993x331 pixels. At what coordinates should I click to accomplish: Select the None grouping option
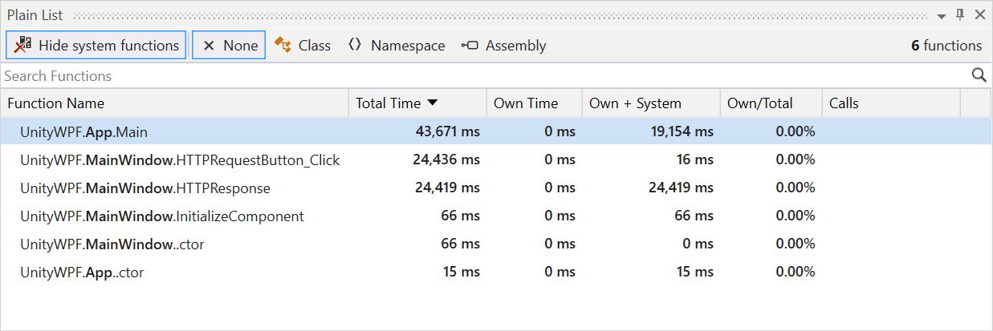pos(229,46)
